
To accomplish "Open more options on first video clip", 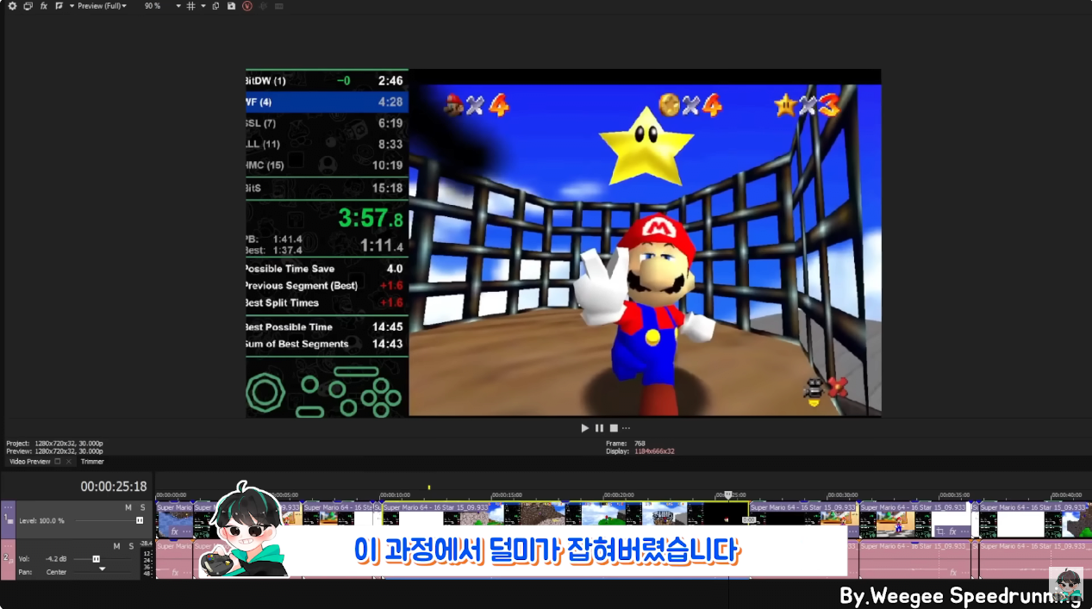I will coord(185,531).
